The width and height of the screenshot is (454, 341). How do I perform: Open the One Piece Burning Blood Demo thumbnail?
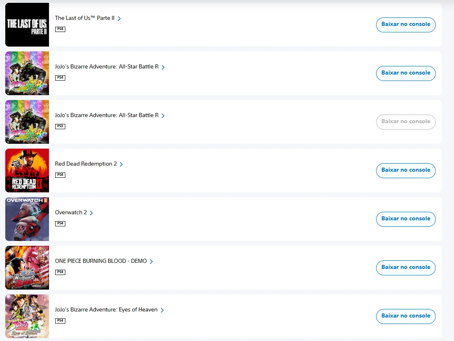click(27, 268)
